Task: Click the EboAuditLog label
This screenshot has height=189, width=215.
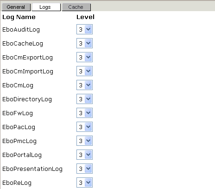Action: [21, 30]
